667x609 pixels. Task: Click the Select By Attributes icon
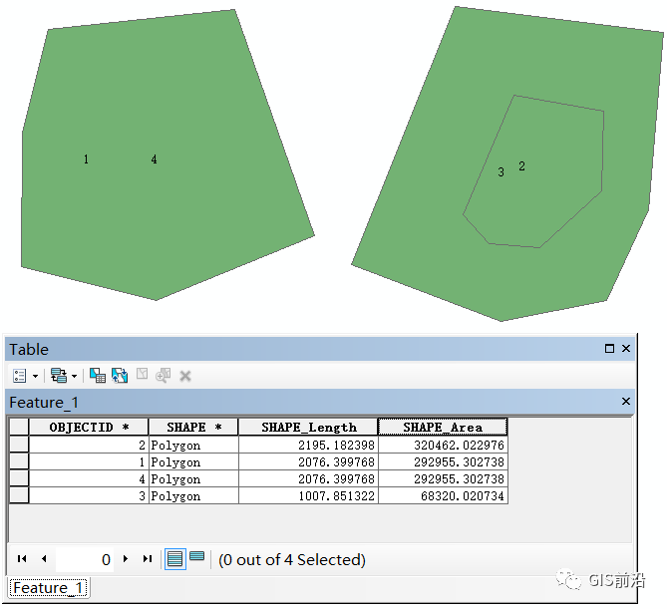[98, 376]
